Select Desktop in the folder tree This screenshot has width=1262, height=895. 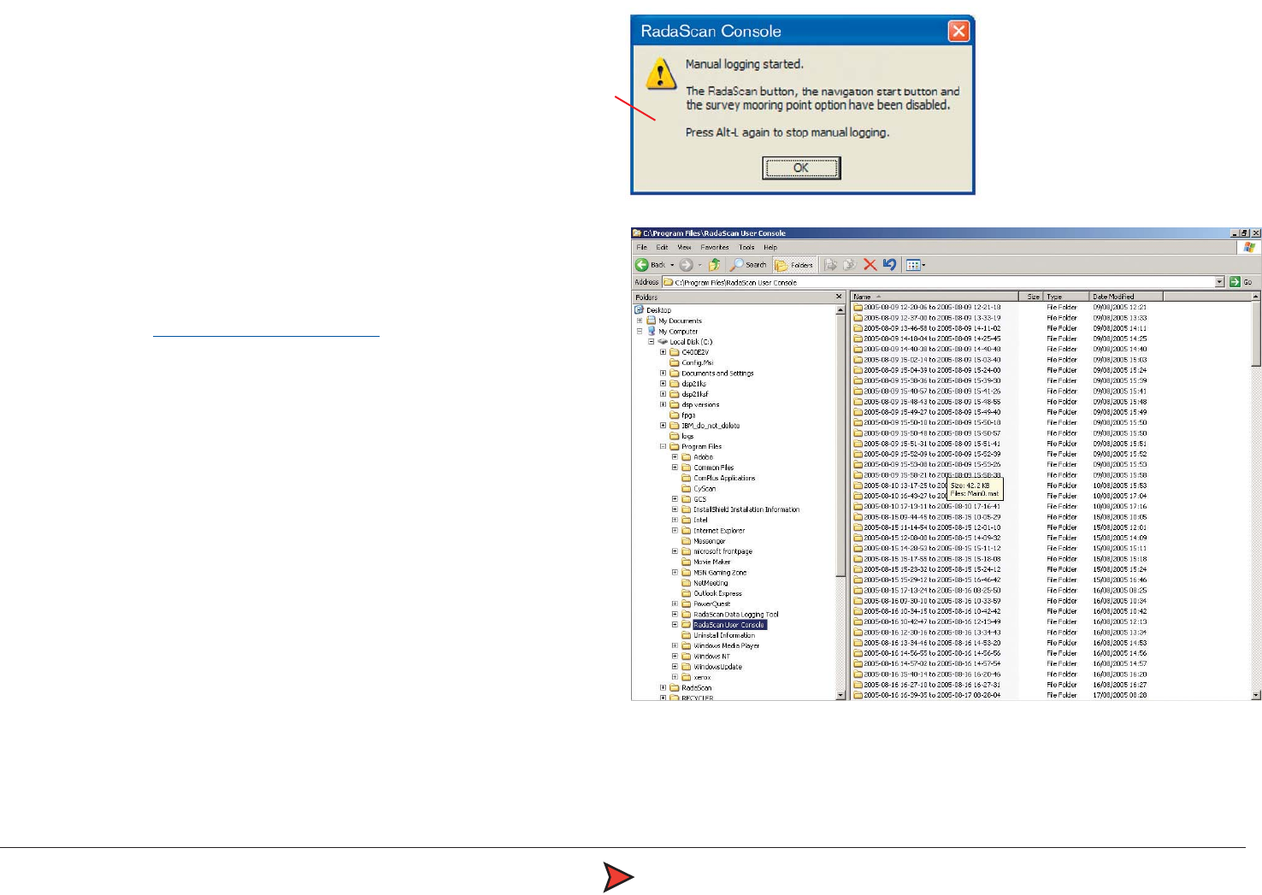pos(658,310)
